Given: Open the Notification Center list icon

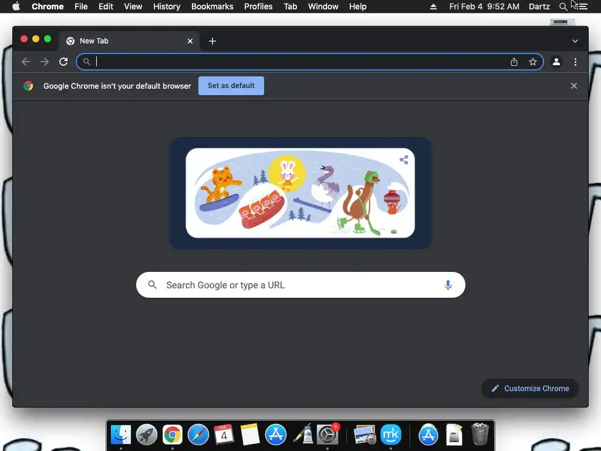Looking at the screenshot, I should click(x=583, y=6).
